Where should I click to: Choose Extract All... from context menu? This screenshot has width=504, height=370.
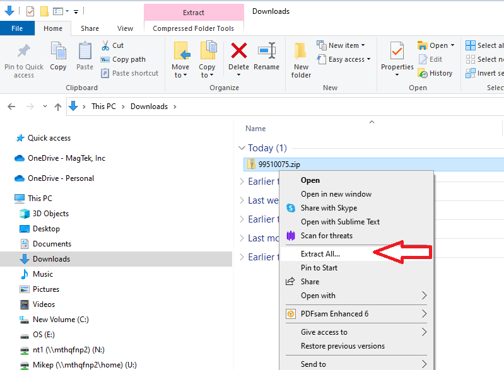pyautogui.click(x=357, y=254)
